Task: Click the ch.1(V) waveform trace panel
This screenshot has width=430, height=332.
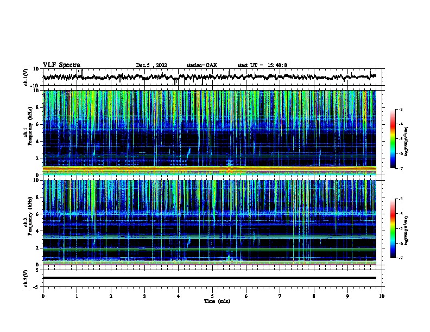Action: (x=212, y=77)
